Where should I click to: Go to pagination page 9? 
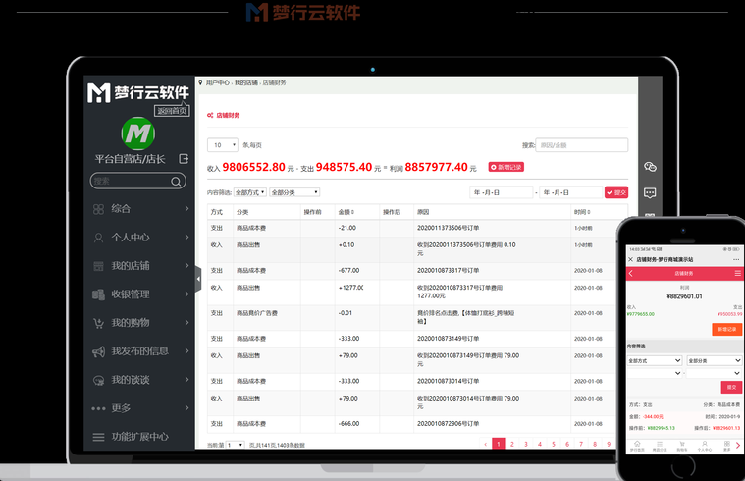click(x=609, y=444)
